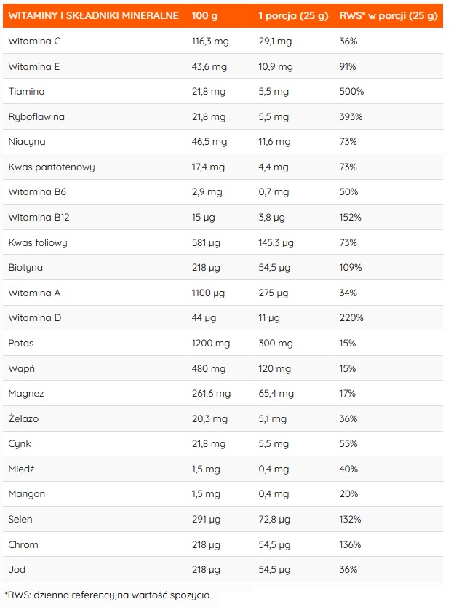Click the '15 µg' value for Witamina B12
Screen dimensions: 451x607
tap(203, 217)
